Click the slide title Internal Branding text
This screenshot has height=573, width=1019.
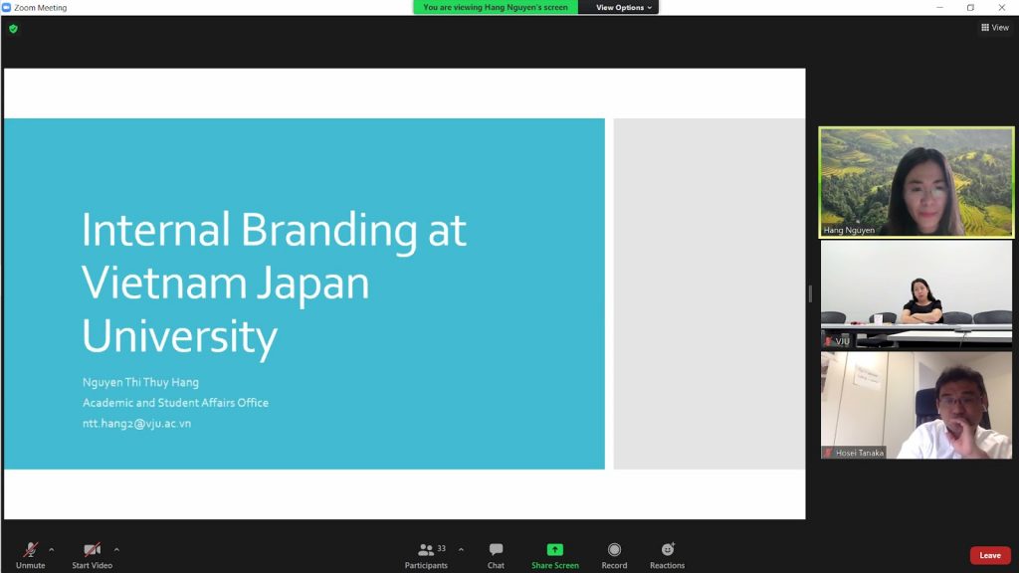275,283
